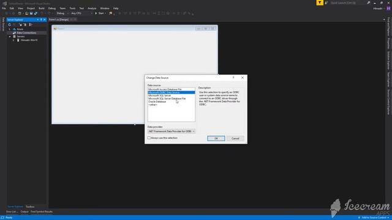392x220 pixels.
Task: Open the Output tab
Action: pyautogui.click(x=24, y=211)
